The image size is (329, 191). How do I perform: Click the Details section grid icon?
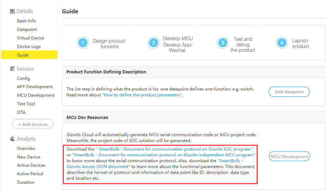pos(12,11)
